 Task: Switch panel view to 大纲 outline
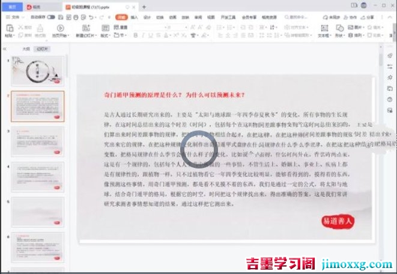(x=26, y=49)
